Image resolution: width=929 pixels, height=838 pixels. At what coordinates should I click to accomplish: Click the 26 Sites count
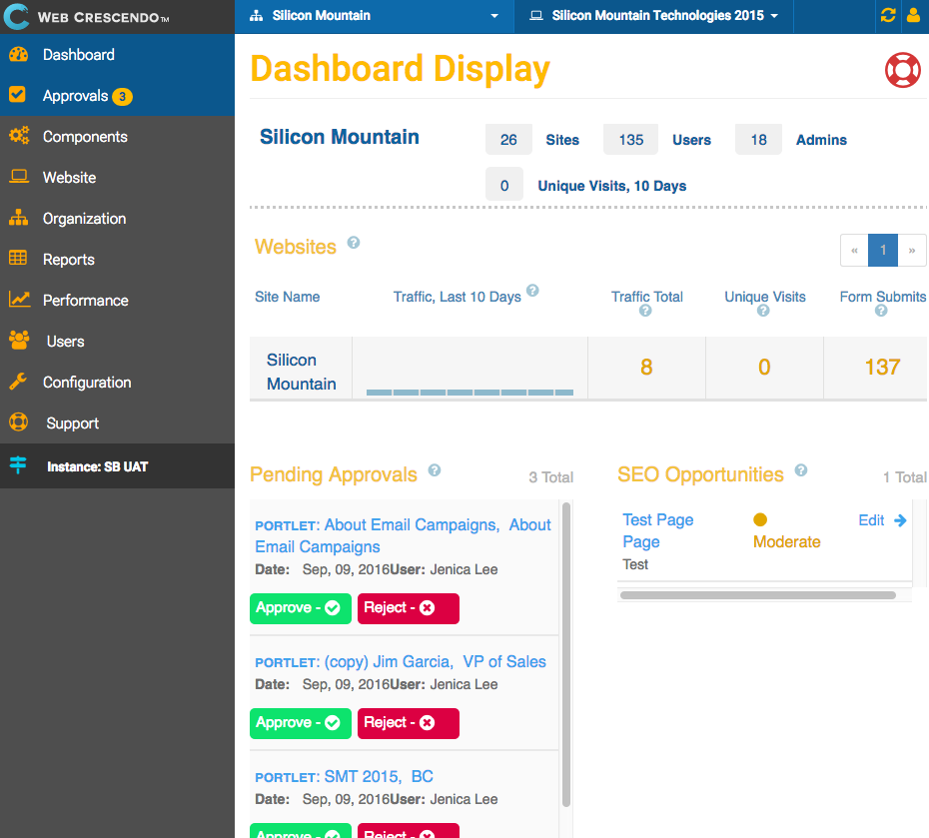click(x=508, y=140)
